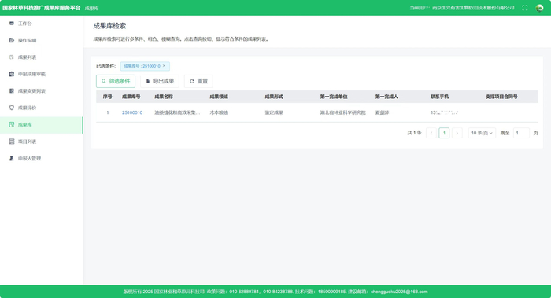Click the 项目列表 sidebar icon
Screen dimensions: 551x298
pos(12,141)
